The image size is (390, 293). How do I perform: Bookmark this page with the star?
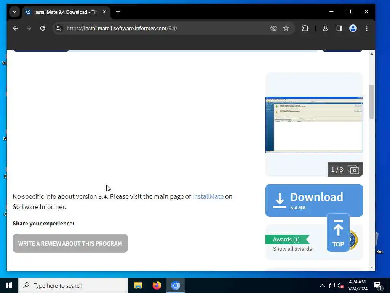[x=286, y=28]
